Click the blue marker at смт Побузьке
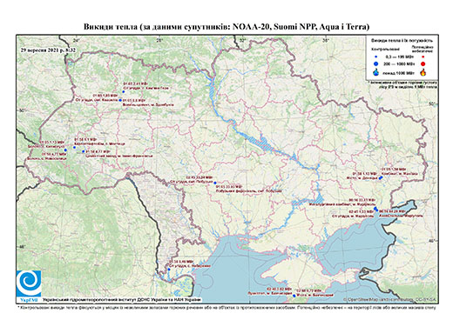 (215, 183)
